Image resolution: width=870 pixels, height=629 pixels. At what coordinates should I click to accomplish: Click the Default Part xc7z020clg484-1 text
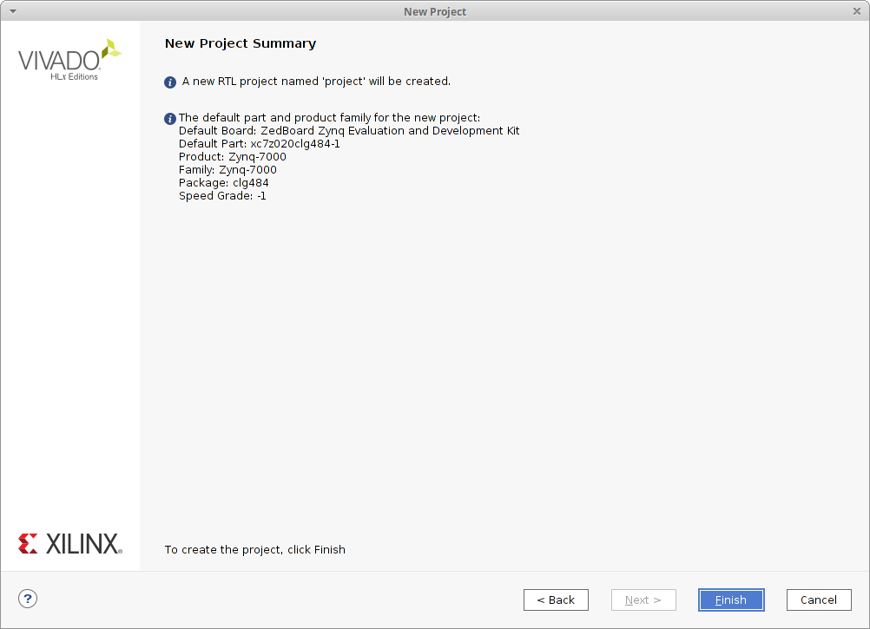pos(259,144)
